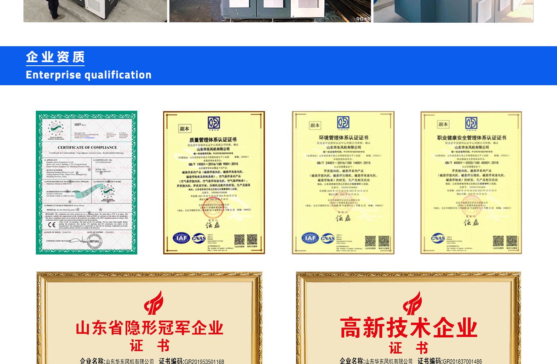The image size is (557, 364).
Task: Enlarge the 职业健康安全管理体系认证证书 certificate
Action: (471, 182)
